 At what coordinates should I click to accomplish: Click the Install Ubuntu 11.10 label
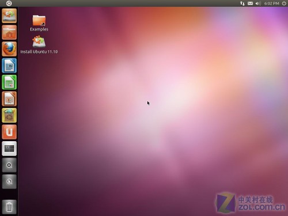[39, 52]
